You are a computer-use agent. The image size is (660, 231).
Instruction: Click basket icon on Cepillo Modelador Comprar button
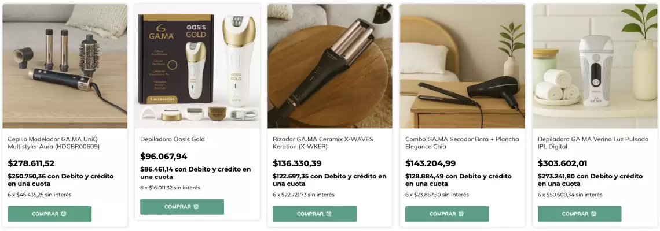[x=64, y=214]
